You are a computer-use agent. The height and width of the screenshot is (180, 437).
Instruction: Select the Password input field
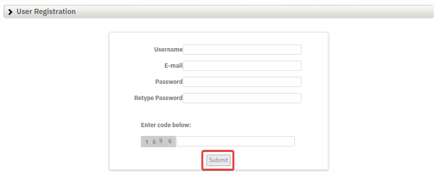(x=242, y=82)
